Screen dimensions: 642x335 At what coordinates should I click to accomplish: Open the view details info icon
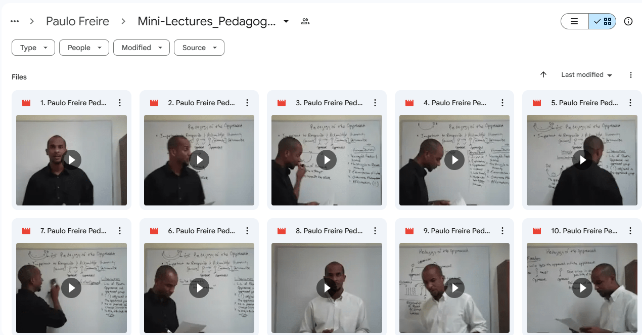tap(628, 21)
